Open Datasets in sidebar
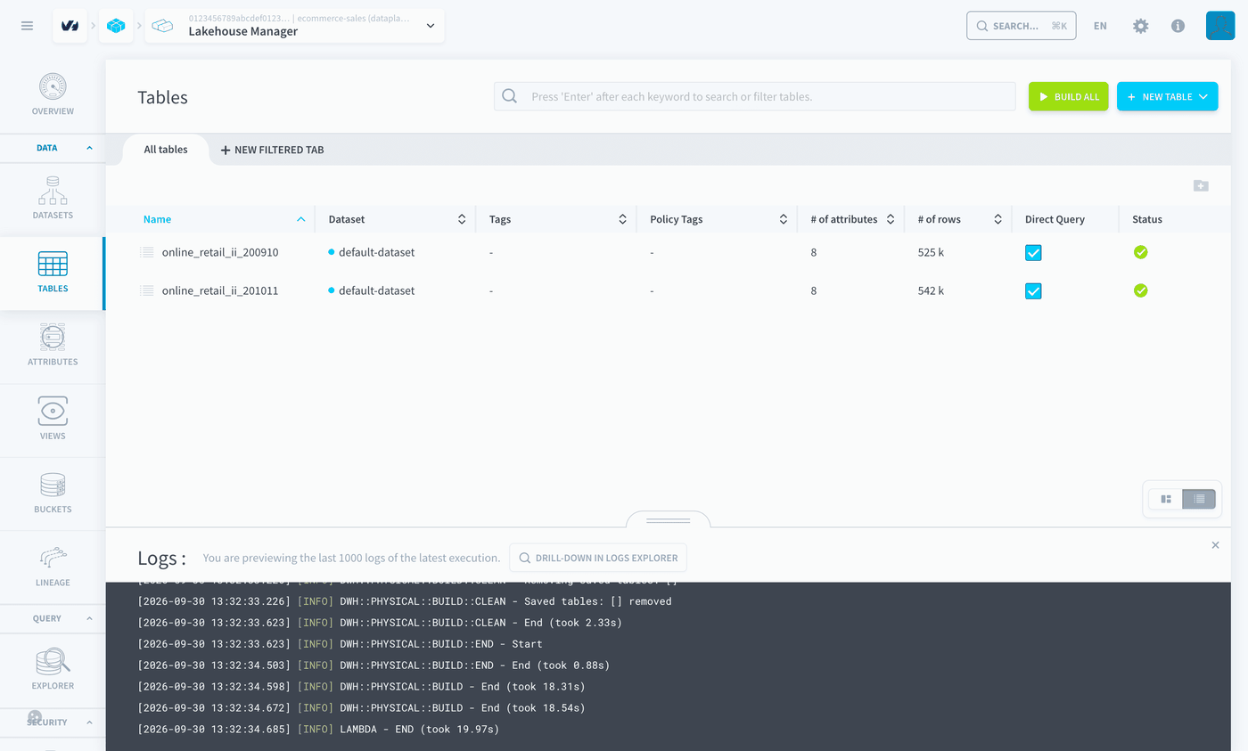Image resolution: width=1248 pixels, height=751 pixels. click(x=53, y=199)
